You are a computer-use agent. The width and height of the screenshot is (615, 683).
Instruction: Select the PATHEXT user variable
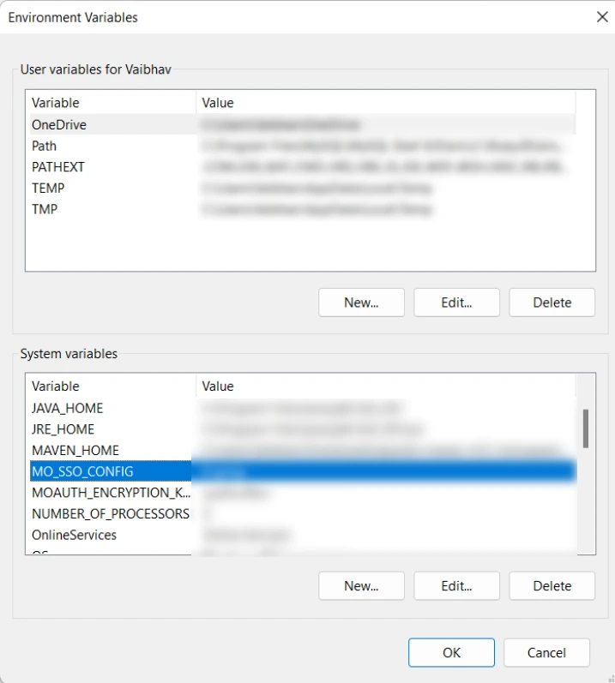click(303, 167)
